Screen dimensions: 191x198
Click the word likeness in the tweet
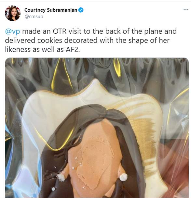point(18,49)
